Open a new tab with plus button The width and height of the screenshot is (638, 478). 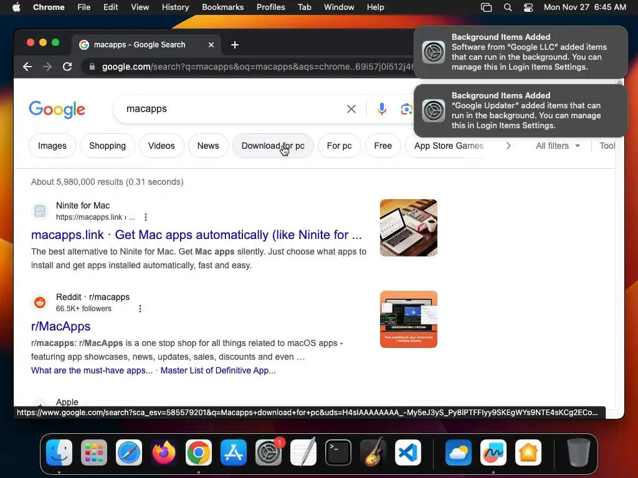(x=235, y=45)
